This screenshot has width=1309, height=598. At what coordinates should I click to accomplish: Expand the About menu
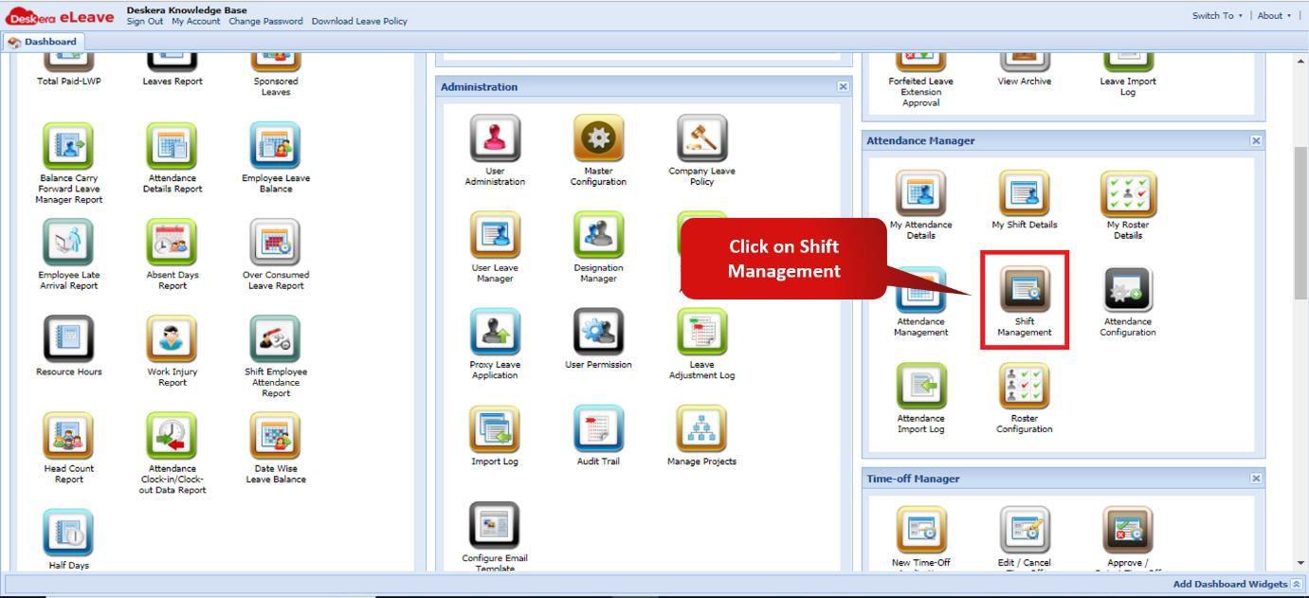pos(1271,15)
